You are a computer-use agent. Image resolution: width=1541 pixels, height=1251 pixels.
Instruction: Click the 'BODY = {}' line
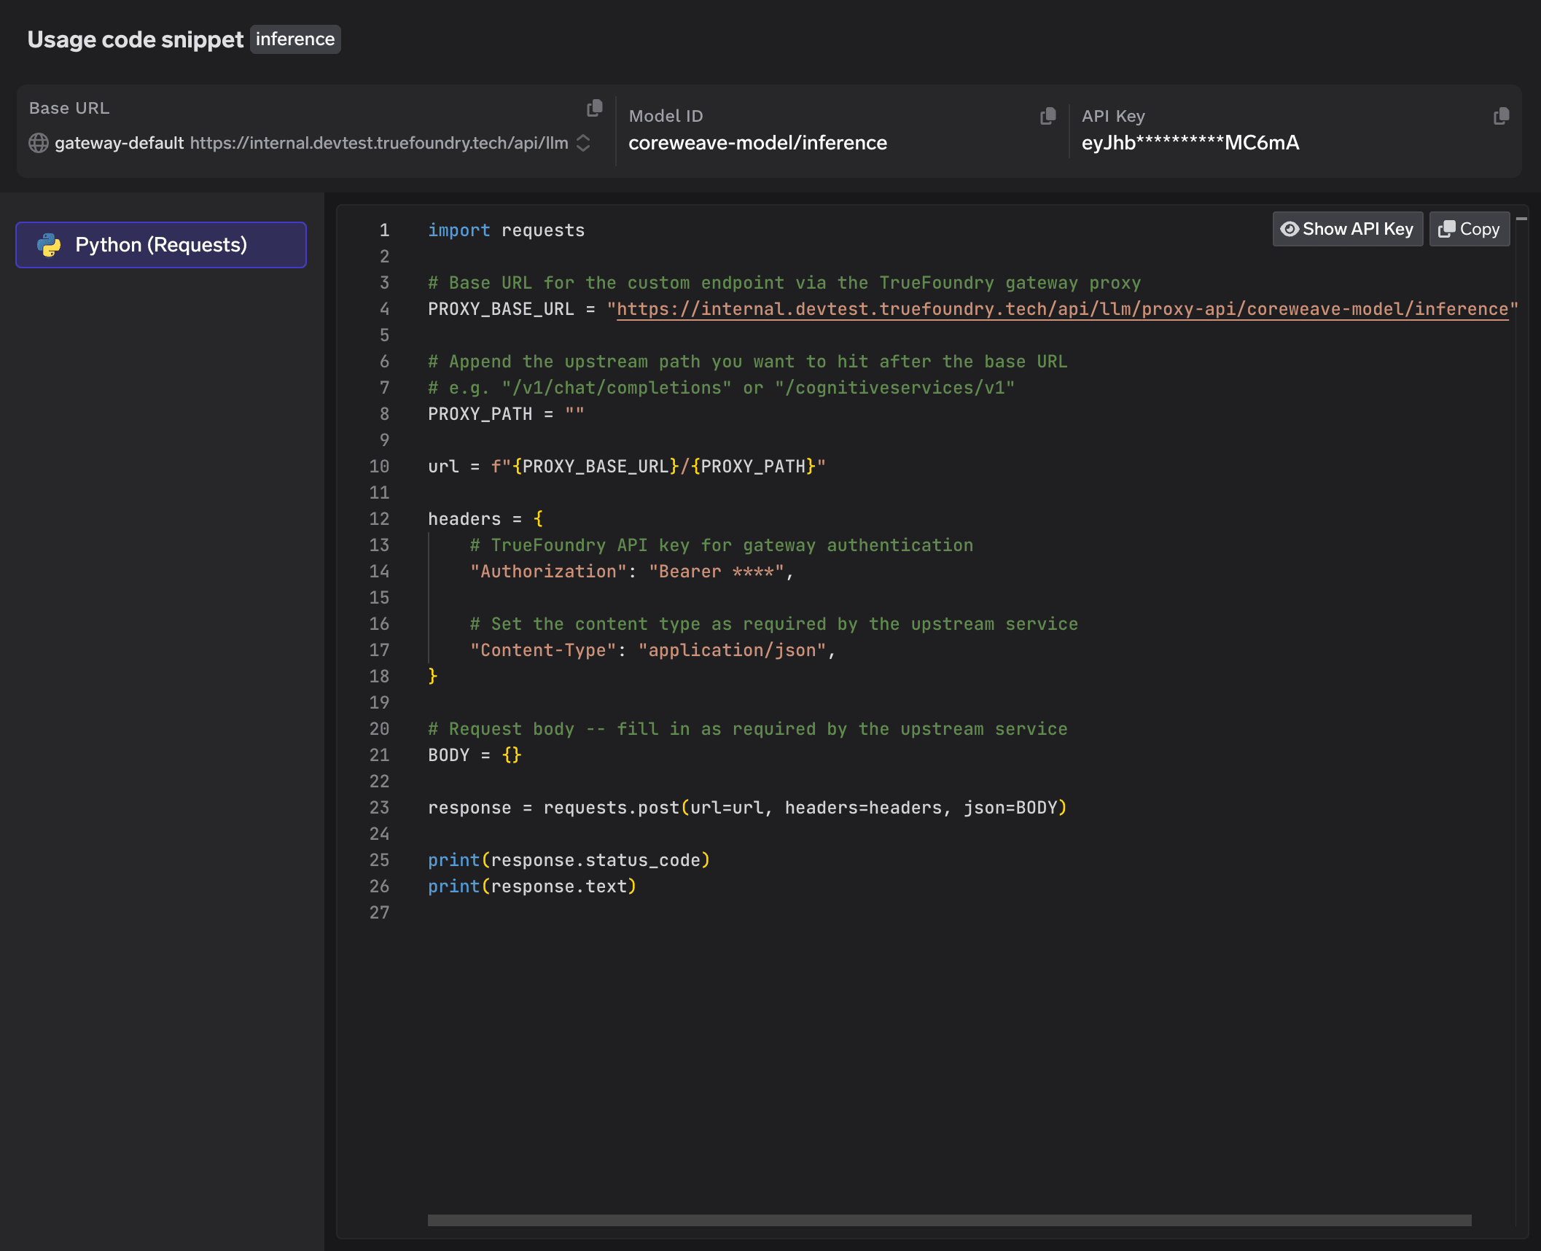475,755
